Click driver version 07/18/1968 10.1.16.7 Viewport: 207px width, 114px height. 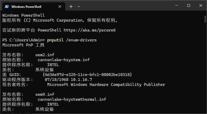pos(68,80)
